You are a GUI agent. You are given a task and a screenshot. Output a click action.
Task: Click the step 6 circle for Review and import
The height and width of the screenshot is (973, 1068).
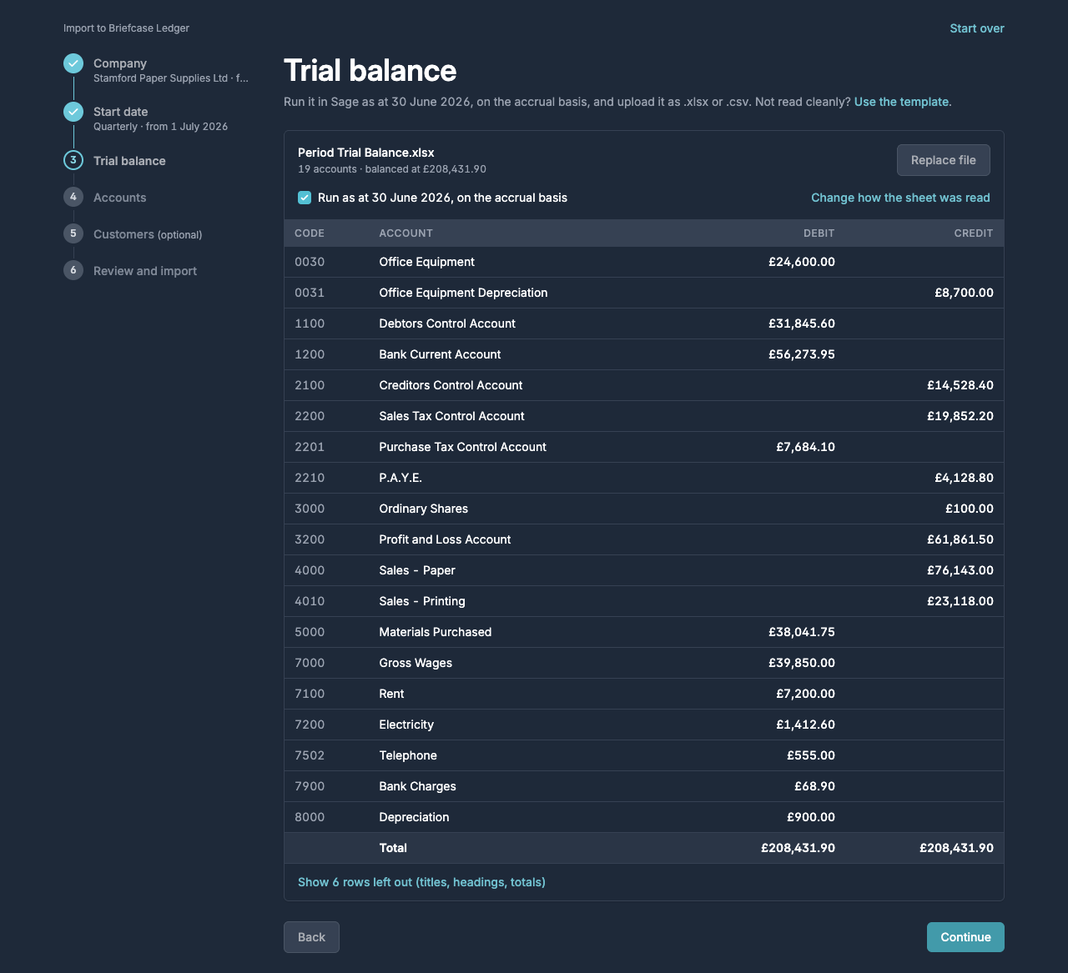tap(73, 270)
